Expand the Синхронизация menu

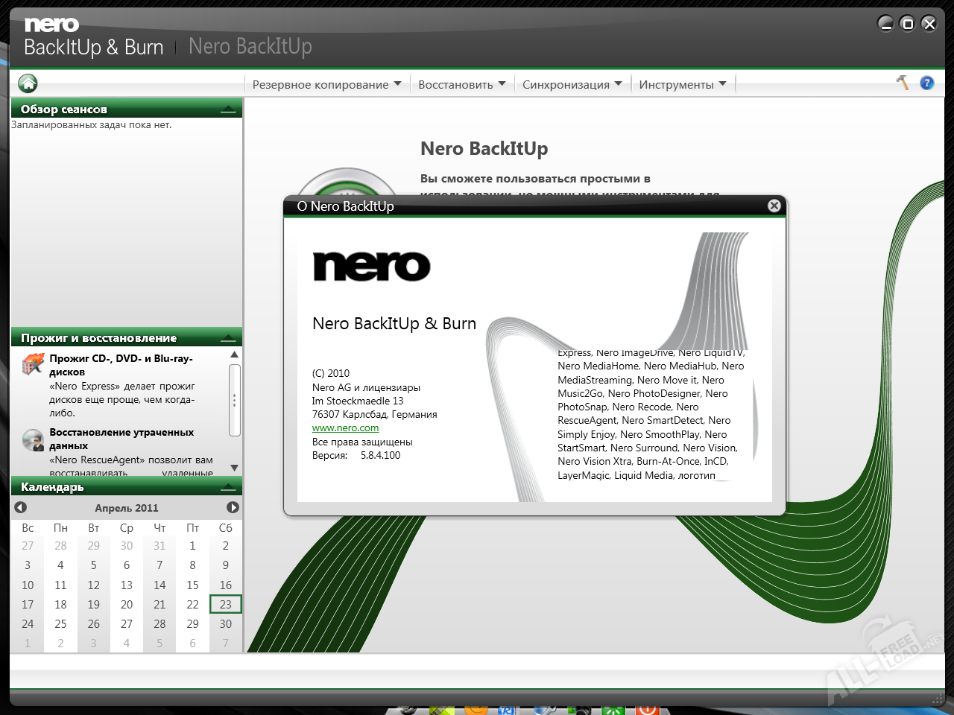pyautogui.click(x=572, y=84)
